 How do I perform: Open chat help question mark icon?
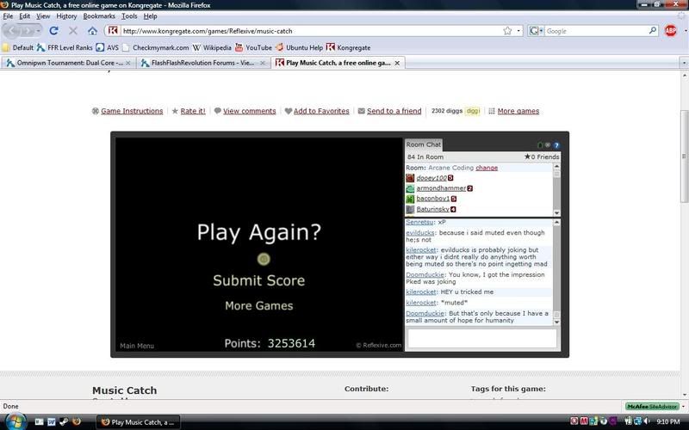click(x=556, y=145)
